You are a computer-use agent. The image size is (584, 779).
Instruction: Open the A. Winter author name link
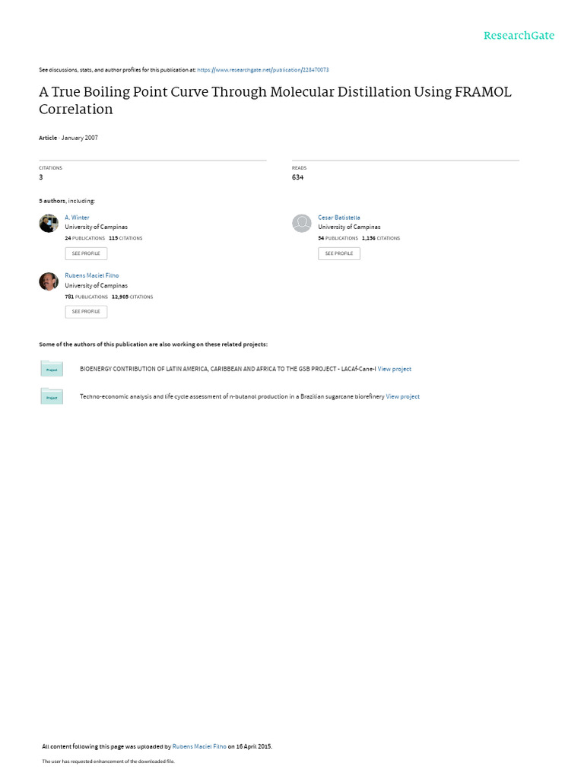[x=77, y=218]
